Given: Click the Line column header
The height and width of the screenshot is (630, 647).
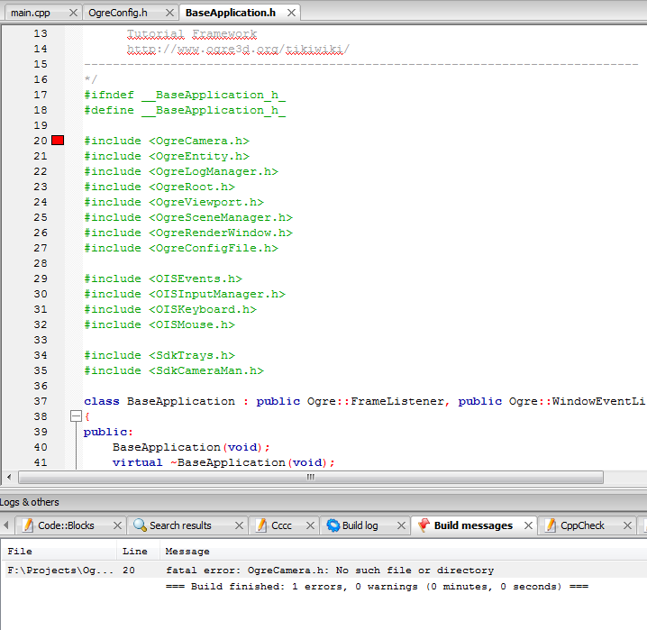Looking at the screenshot, I should tap(138, 552).
